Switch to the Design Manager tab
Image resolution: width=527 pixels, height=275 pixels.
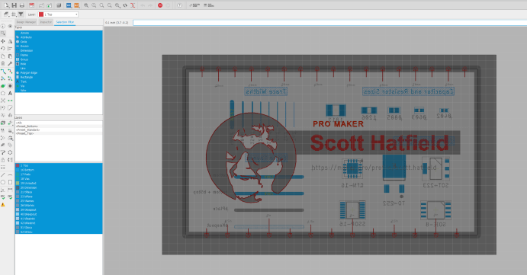pos(26,22)
